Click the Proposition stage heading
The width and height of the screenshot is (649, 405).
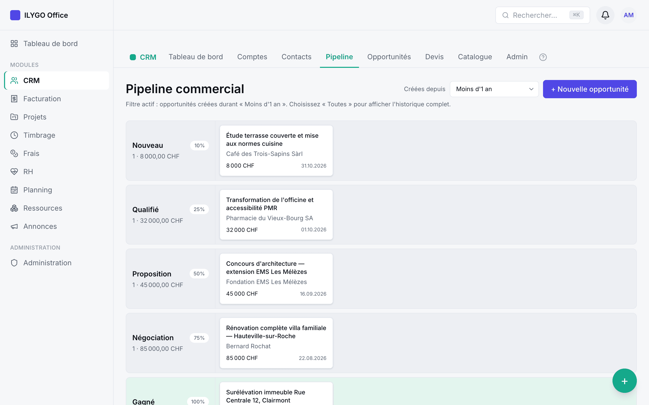(x=152, y=274)
